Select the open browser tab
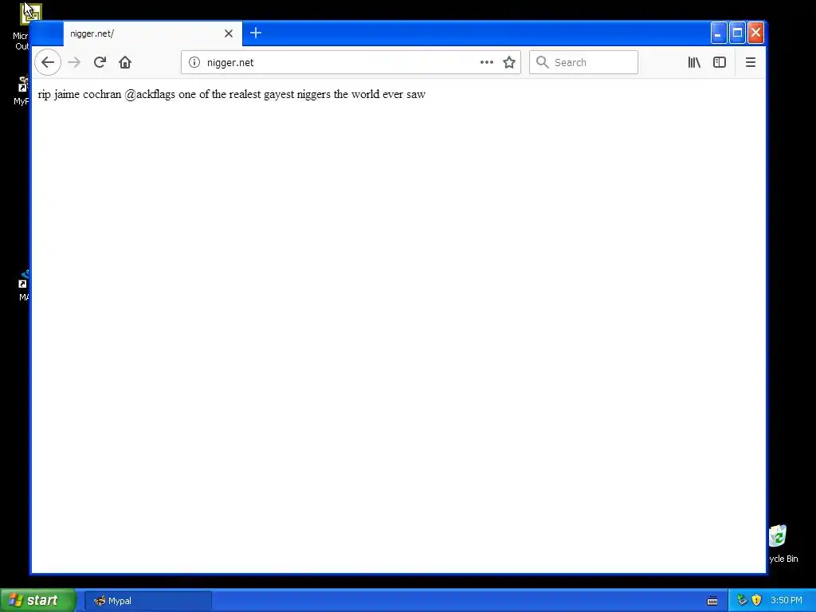This screenshot has height=612, width=816. pyautogui.click(x=152, y=33)
